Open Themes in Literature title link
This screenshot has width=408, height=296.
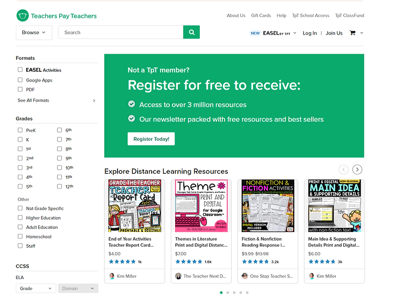[x=201, y=242]
